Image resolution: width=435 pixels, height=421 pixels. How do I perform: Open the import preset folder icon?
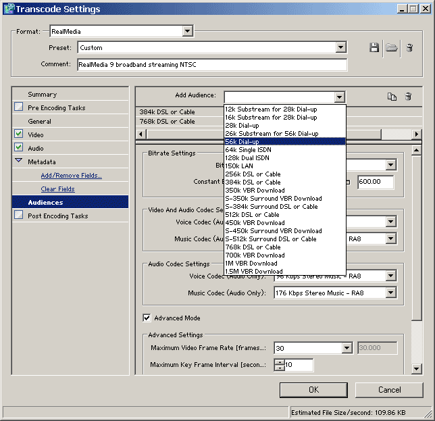pyautogui.click(x=392, y=48)
